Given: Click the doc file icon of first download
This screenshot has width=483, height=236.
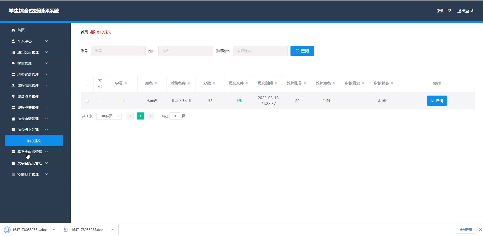Looking at the screenshot, I should click(7, 230).
